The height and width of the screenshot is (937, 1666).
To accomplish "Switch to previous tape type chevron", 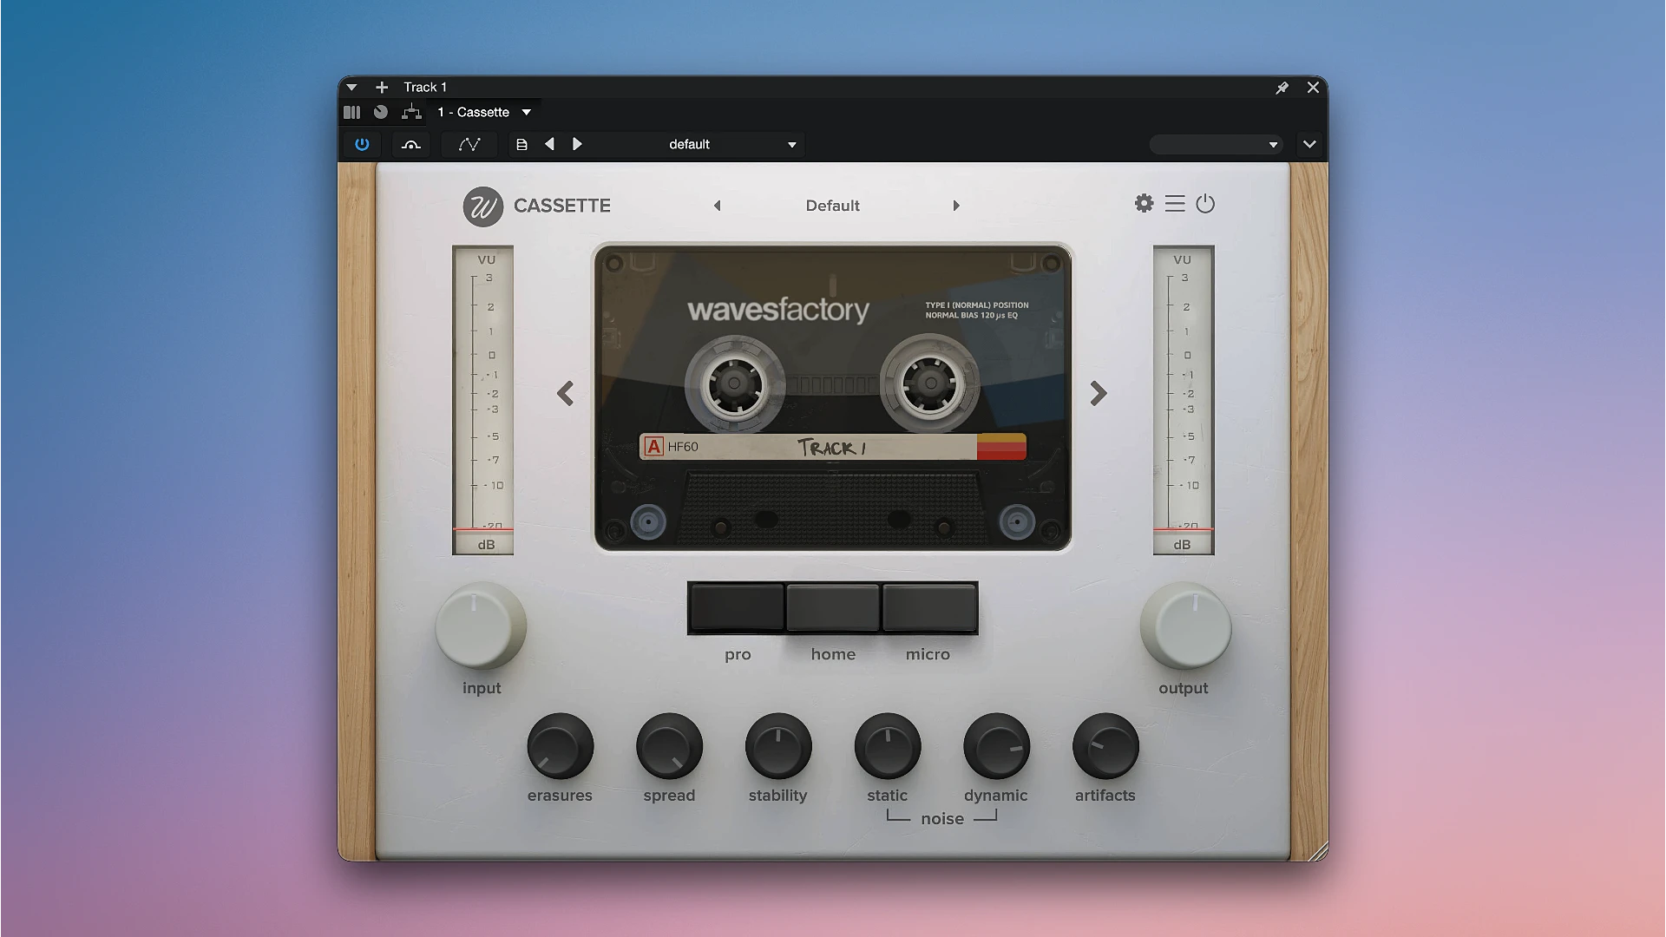I will pos(566,394).
